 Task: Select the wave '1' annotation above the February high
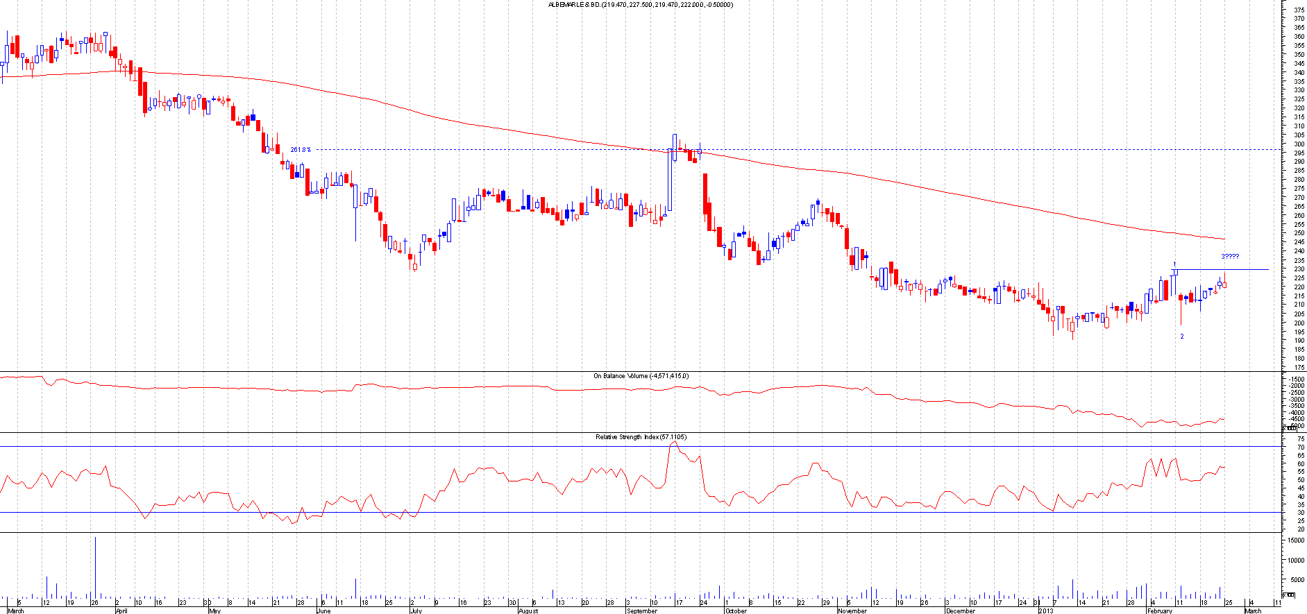click(x=1174, y=264)
